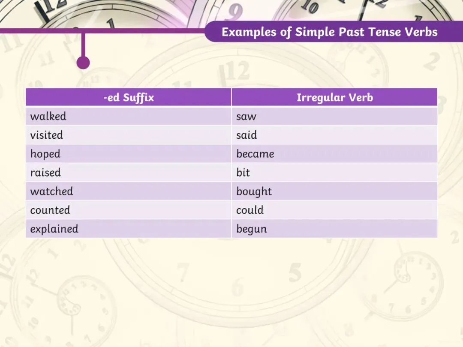
Task: Click the word 'walked' cell
Action: 129,116
